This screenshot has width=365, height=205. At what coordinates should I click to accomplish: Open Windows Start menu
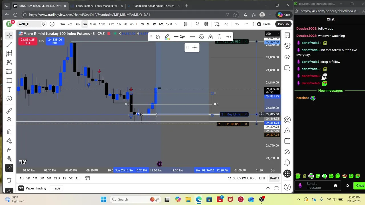pos(104,200)
